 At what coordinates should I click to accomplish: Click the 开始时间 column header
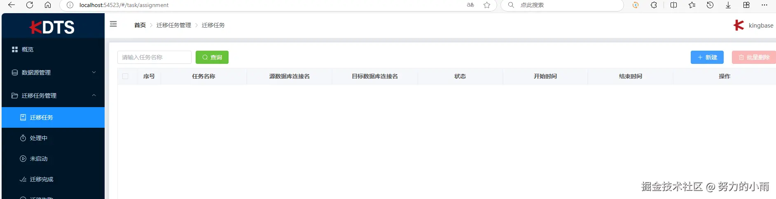click(545, 76)
